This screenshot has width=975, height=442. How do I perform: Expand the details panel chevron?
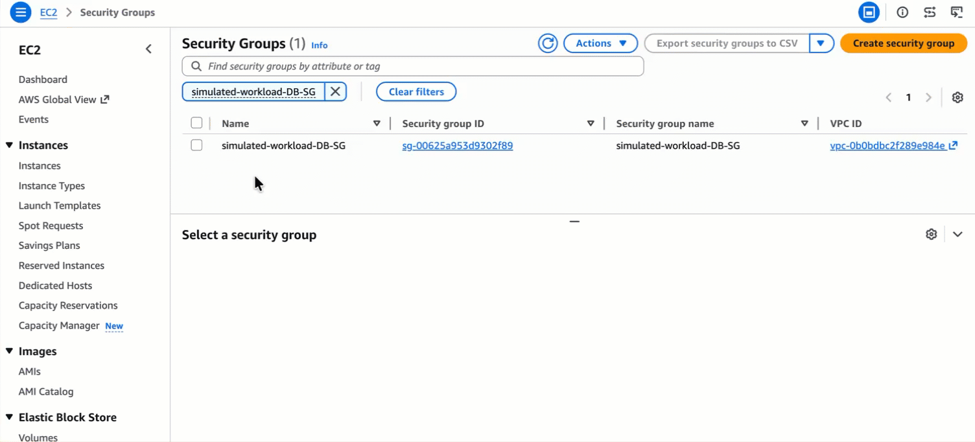click(957, 234)
